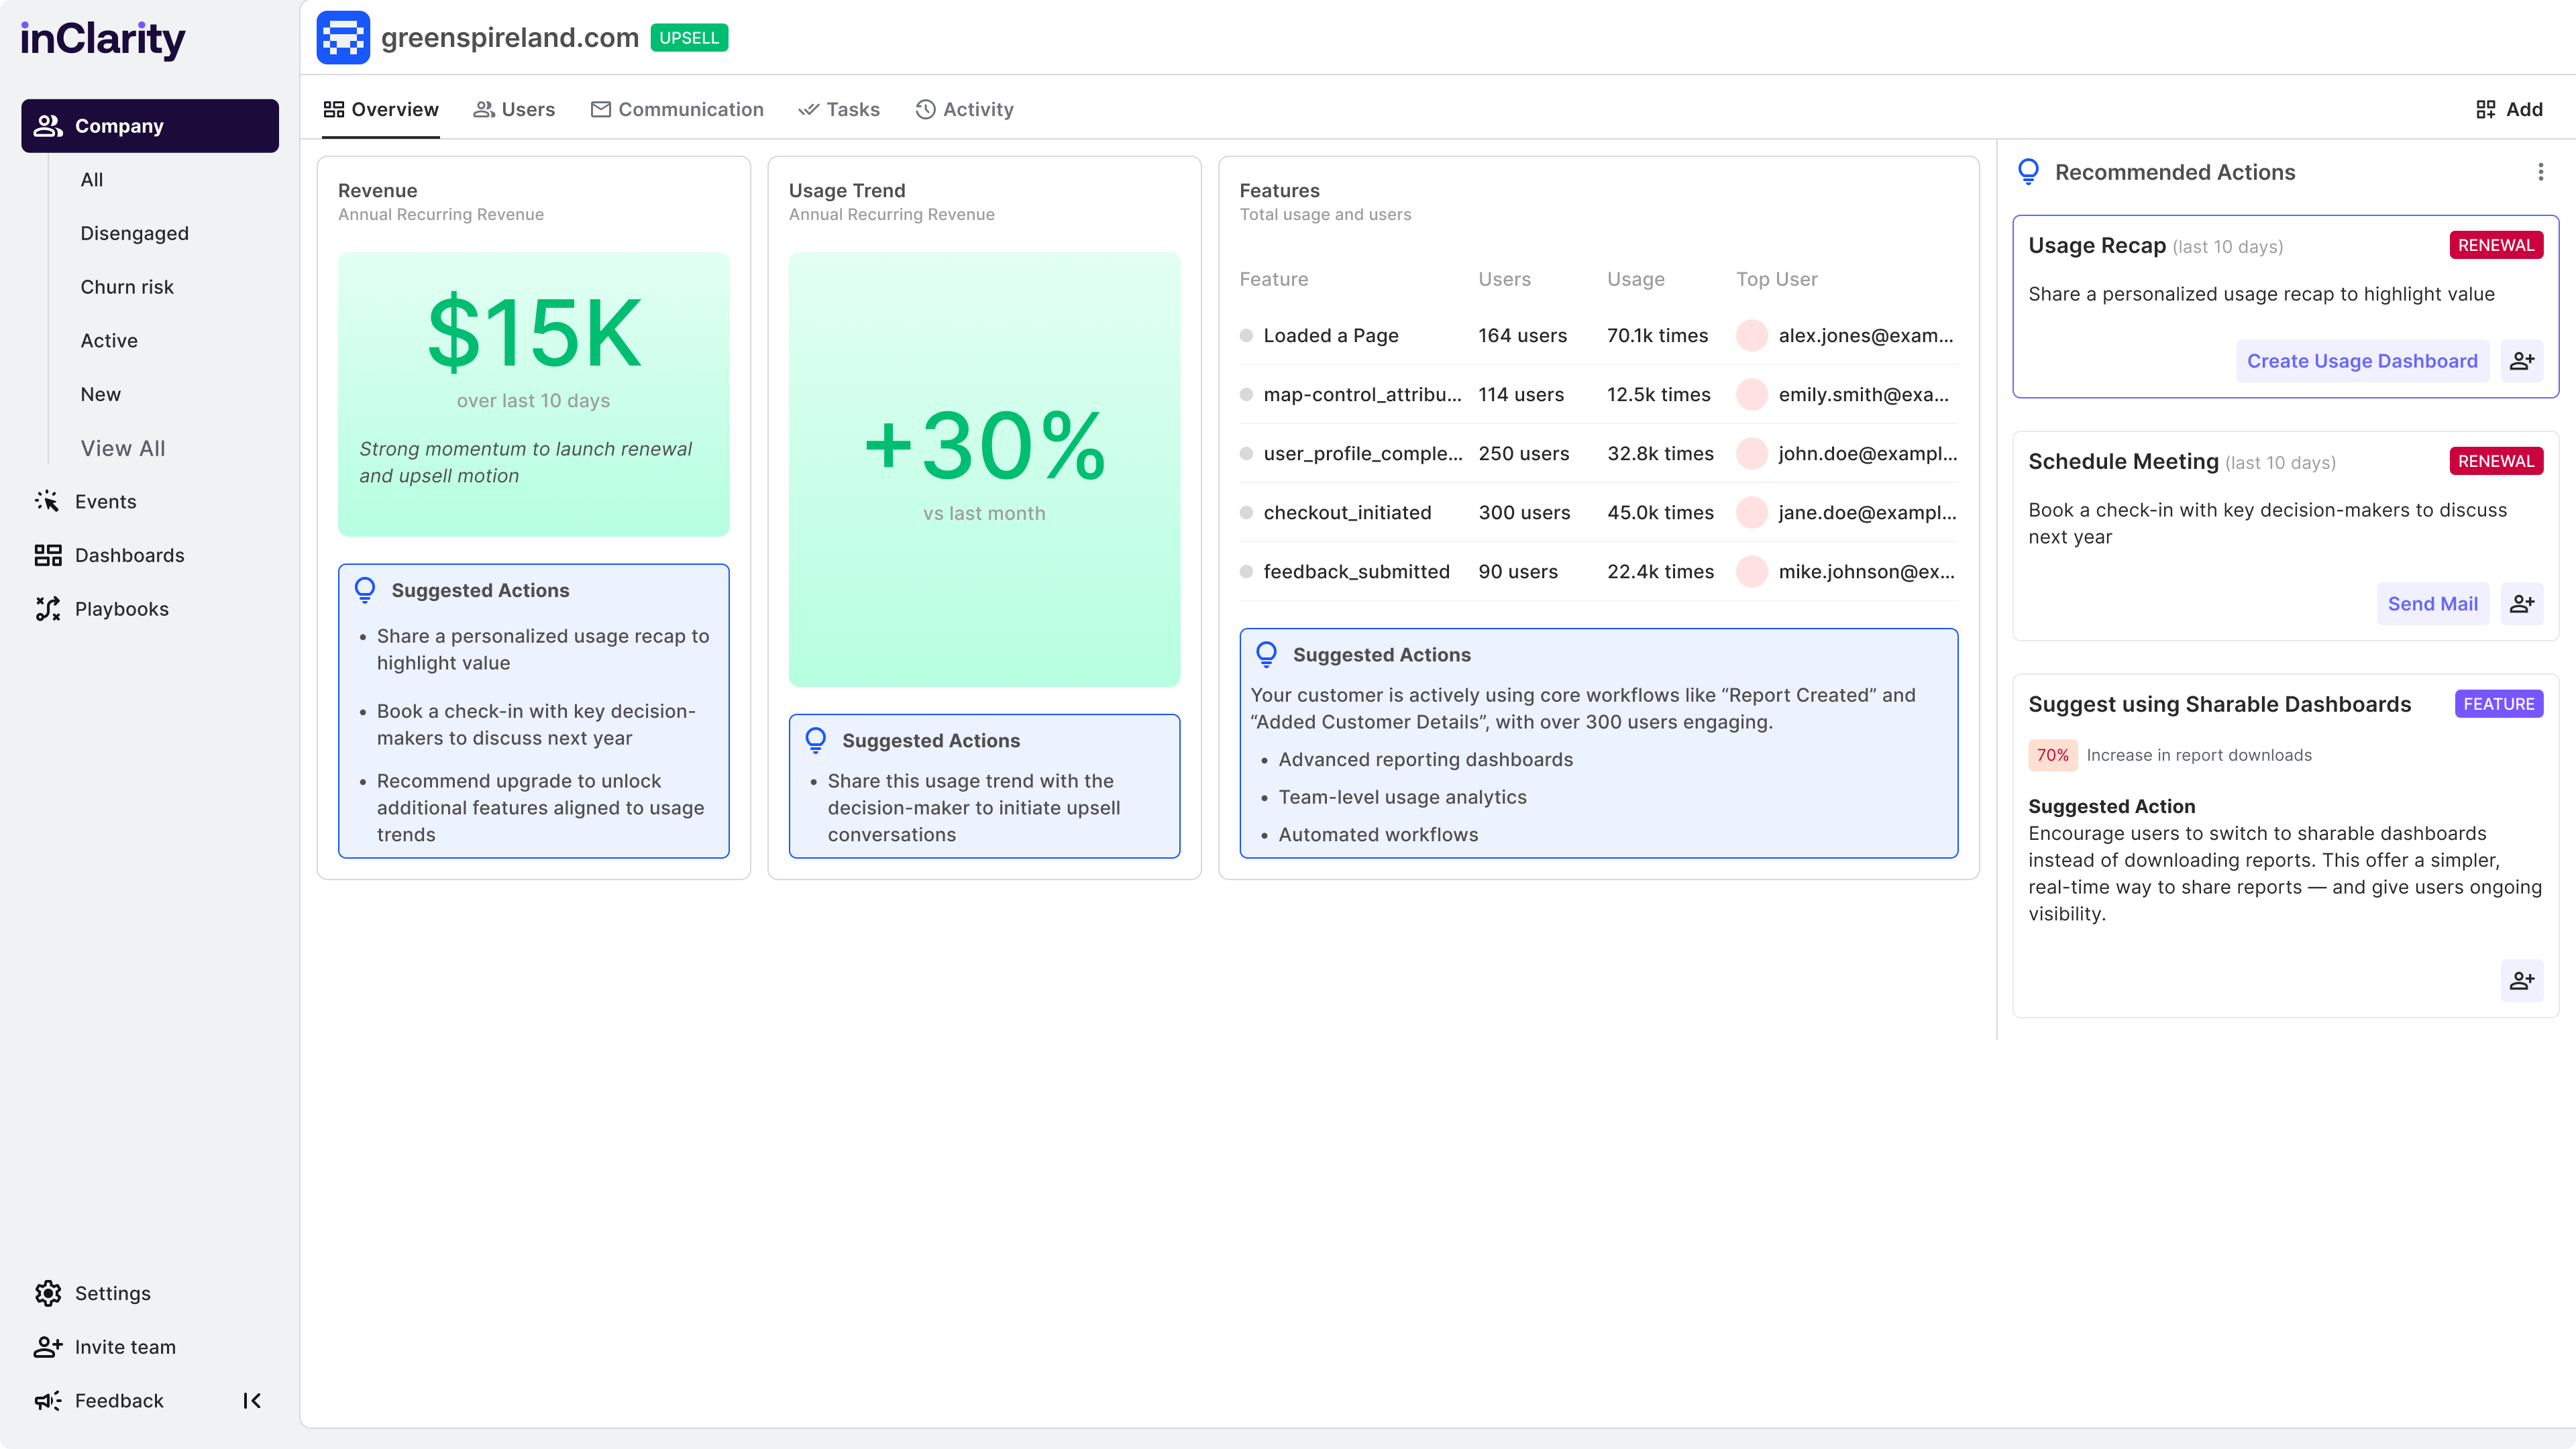2576x1449 pixels.
Task: Switch to the Communication tab
Action: 677,109
